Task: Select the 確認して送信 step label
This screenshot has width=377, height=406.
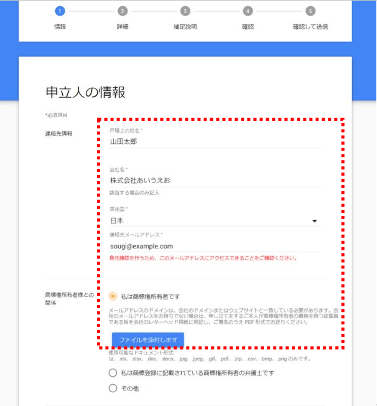Action: click(310, 27)
